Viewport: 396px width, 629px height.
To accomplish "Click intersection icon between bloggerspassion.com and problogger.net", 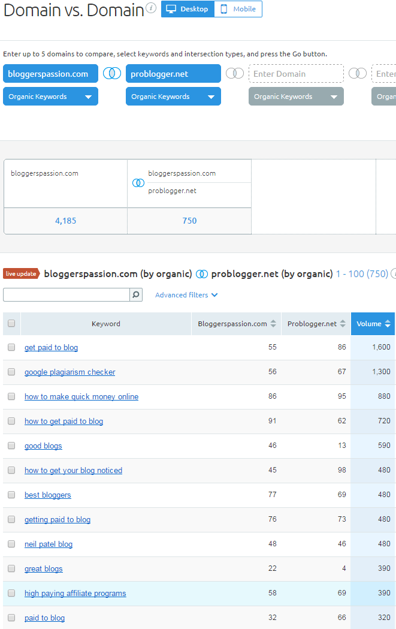I will pos(112,73).
